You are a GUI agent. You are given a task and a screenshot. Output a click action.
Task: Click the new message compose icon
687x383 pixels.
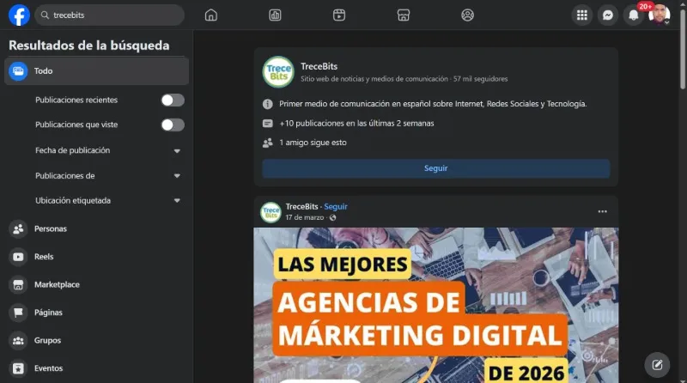[x=657, y=365]
